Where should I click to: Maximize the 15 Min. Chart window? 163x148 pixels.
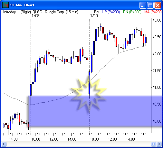click(x=150, y=5)
